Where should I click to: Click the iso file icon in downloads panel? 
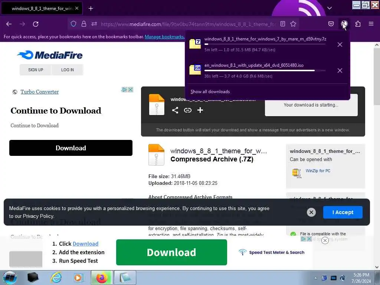click(x=195, y=70)
